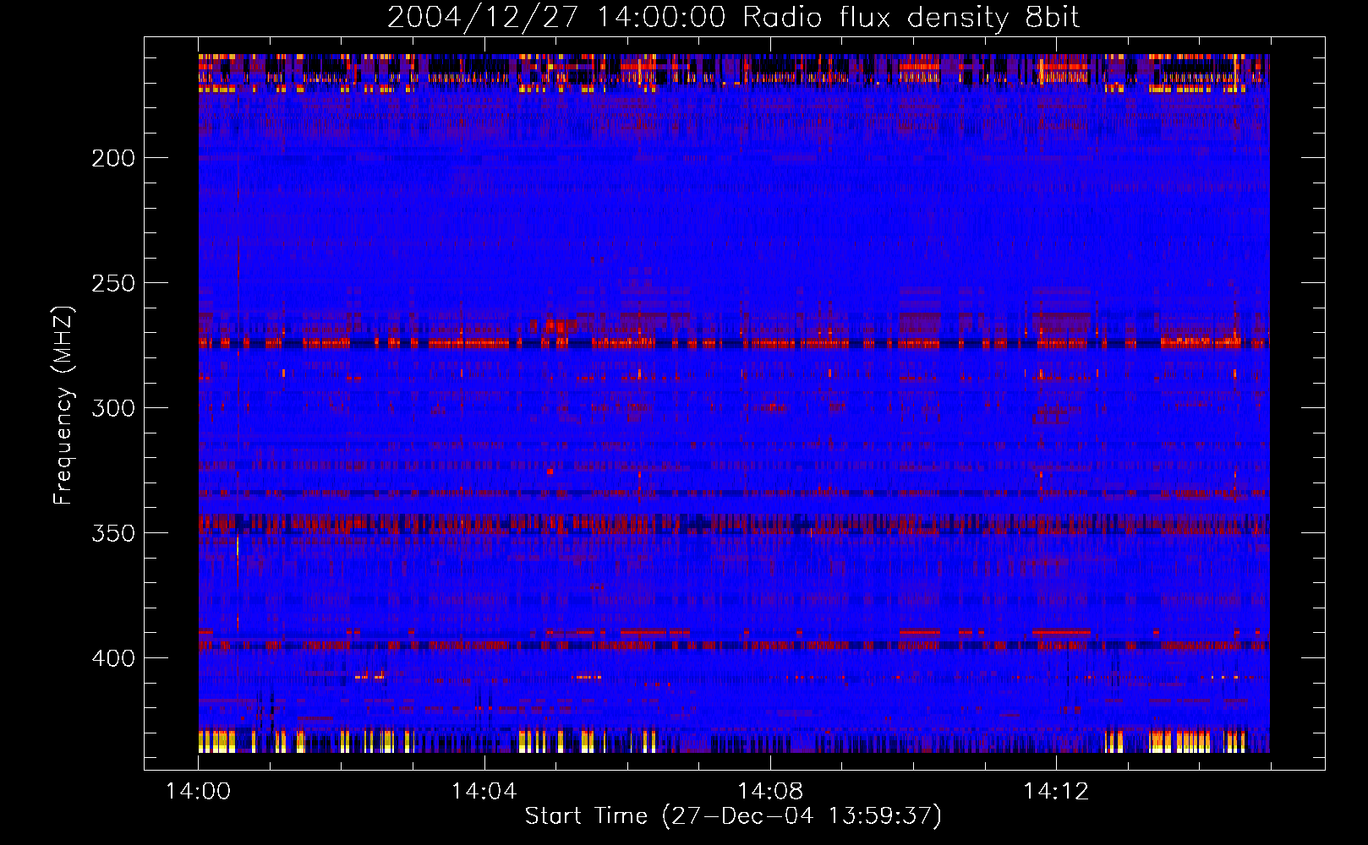Click the 14:08 time tick label
Image resolution: width=1368 pixels, height=845 pixels.
click(769, 792)
